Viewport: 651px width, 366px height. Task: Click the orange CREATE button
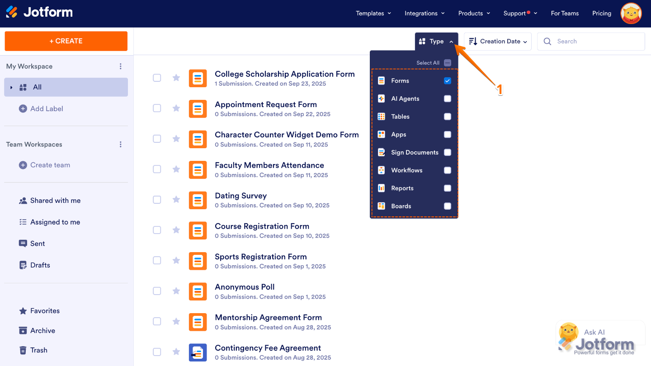[x=66, y=41]
